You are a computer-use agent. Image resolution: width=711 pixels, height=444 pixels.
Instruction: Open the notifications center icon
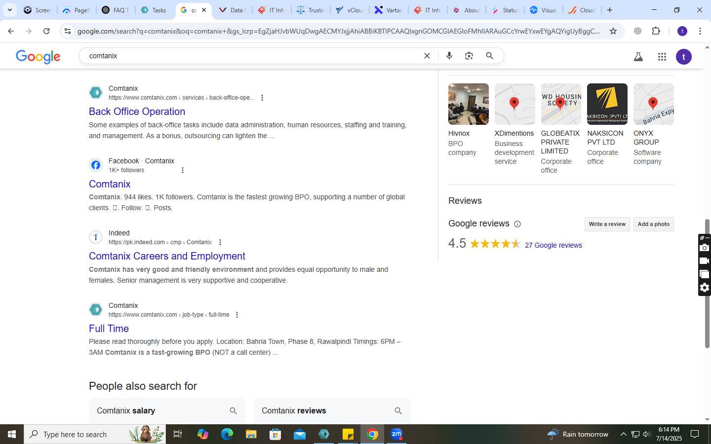click(x=694, y=434)
